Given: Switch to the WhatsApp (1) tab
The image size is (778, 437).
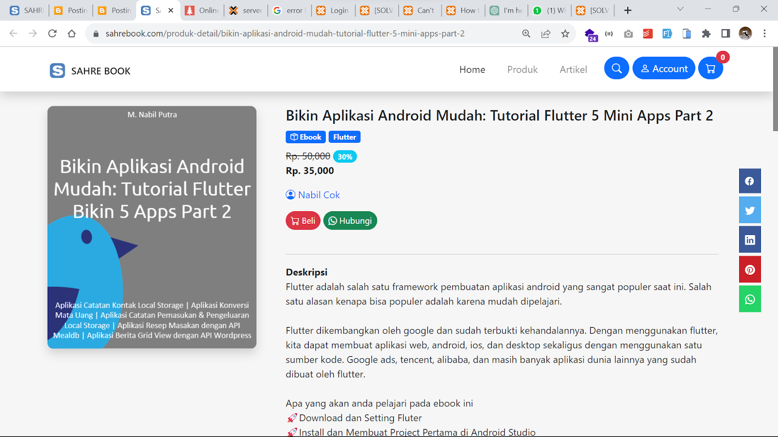Looking at the screenshot, I should [x=549, y=10].
